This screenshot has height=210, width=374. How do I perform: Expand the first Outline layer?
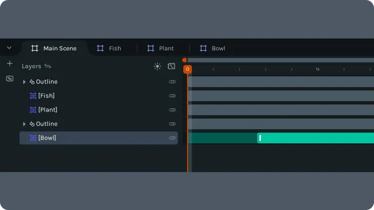click(24, 82)
